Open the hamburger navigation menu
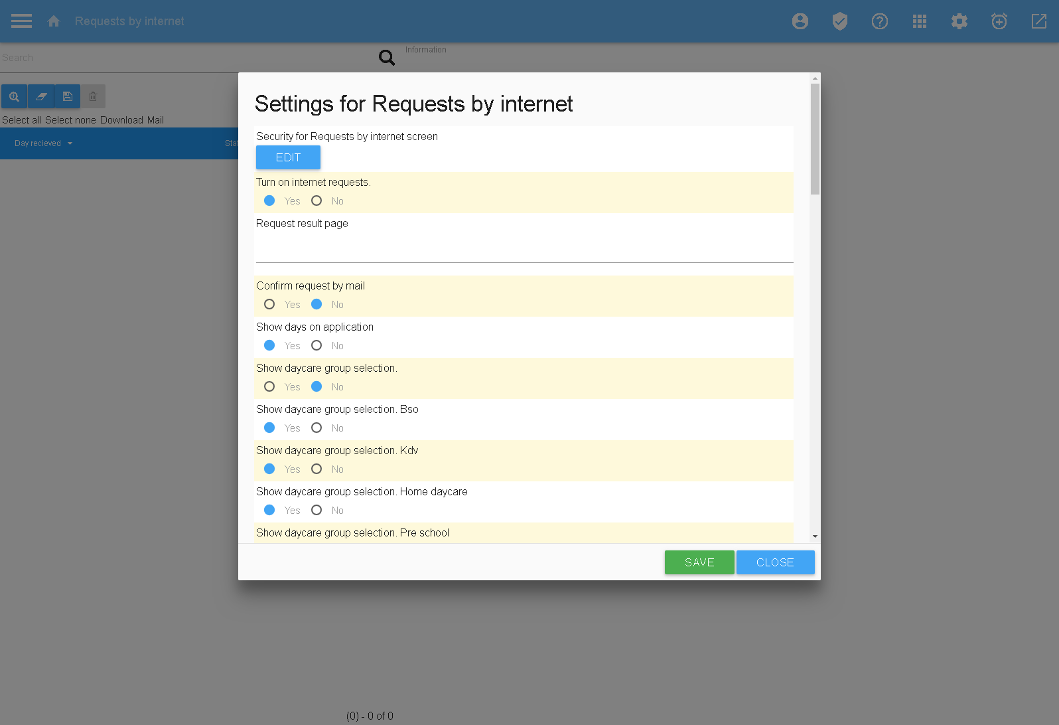 click(x=21, y=21)
